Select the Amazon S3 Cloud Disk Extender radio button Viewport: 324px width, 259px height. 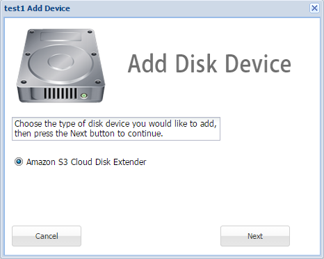coord(19,162)
